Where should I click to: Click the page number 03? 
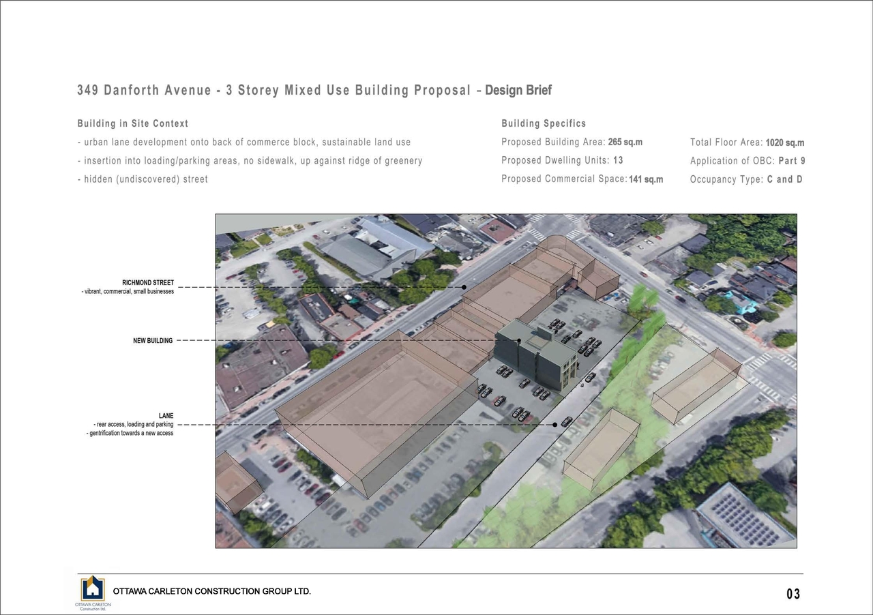point(793,595)
